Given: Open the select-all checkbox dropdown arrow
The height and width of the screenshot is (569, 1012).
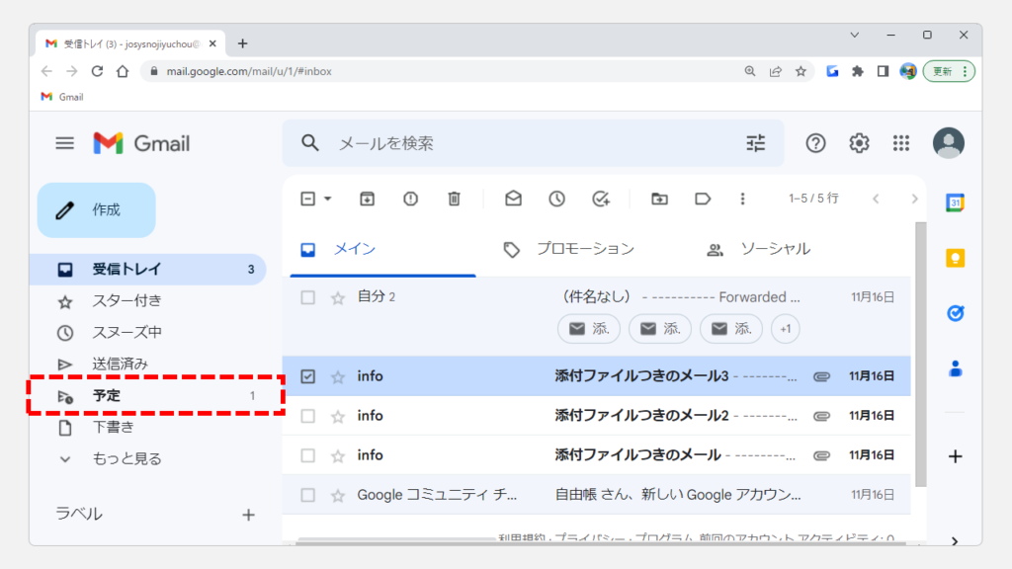Looking at the screenshot, I should [328, 199].
